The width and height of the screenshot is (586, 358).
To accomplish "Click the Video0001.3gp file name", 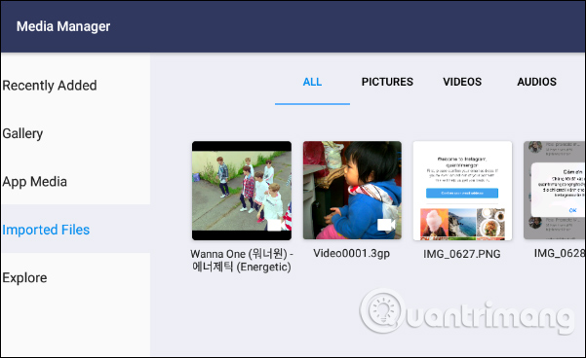I will point(352,254).
